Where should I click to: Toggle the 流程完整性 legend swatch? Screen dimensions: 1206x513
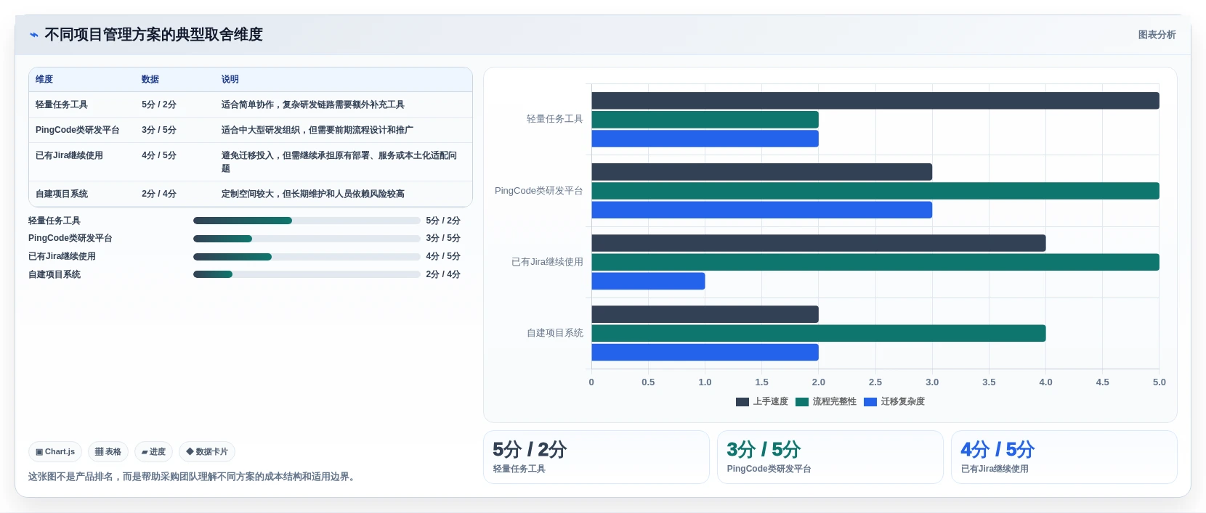coord(802,402)
